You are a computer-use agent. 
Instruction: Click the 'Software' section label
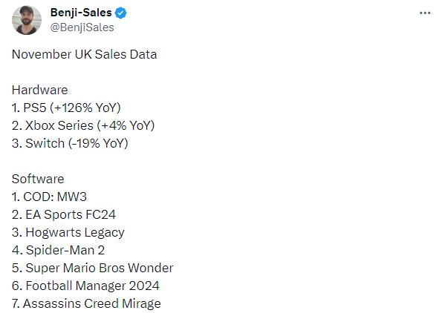[x=38, y=179]
